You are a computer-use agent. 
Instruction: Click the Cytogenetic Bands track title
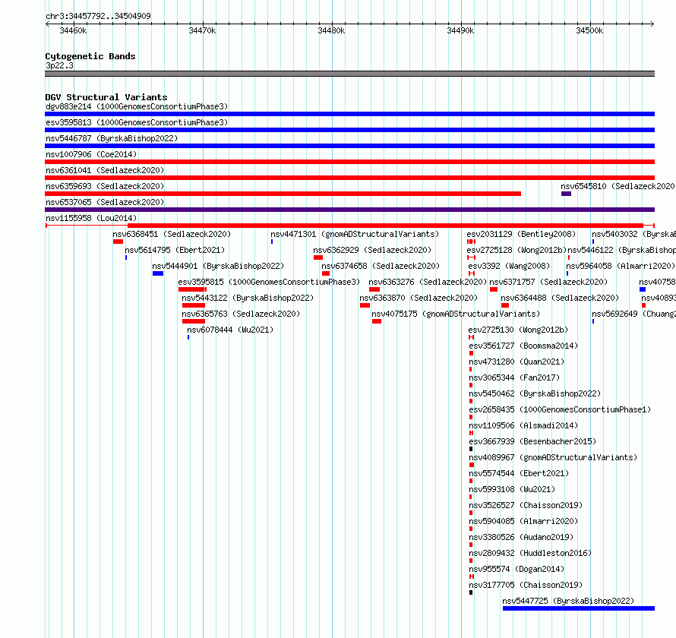pos(90,56)
